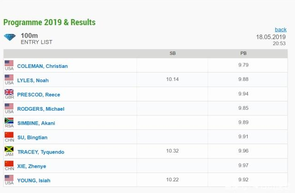Click the PB column header
The height and width of the screenshot is (193, 295).
pyautogui.click(x=243, y=53)
